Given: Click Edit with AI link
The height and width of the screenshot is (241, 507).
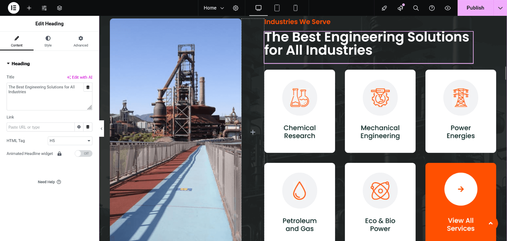Looking at the screenshot, I should point(80,77).
